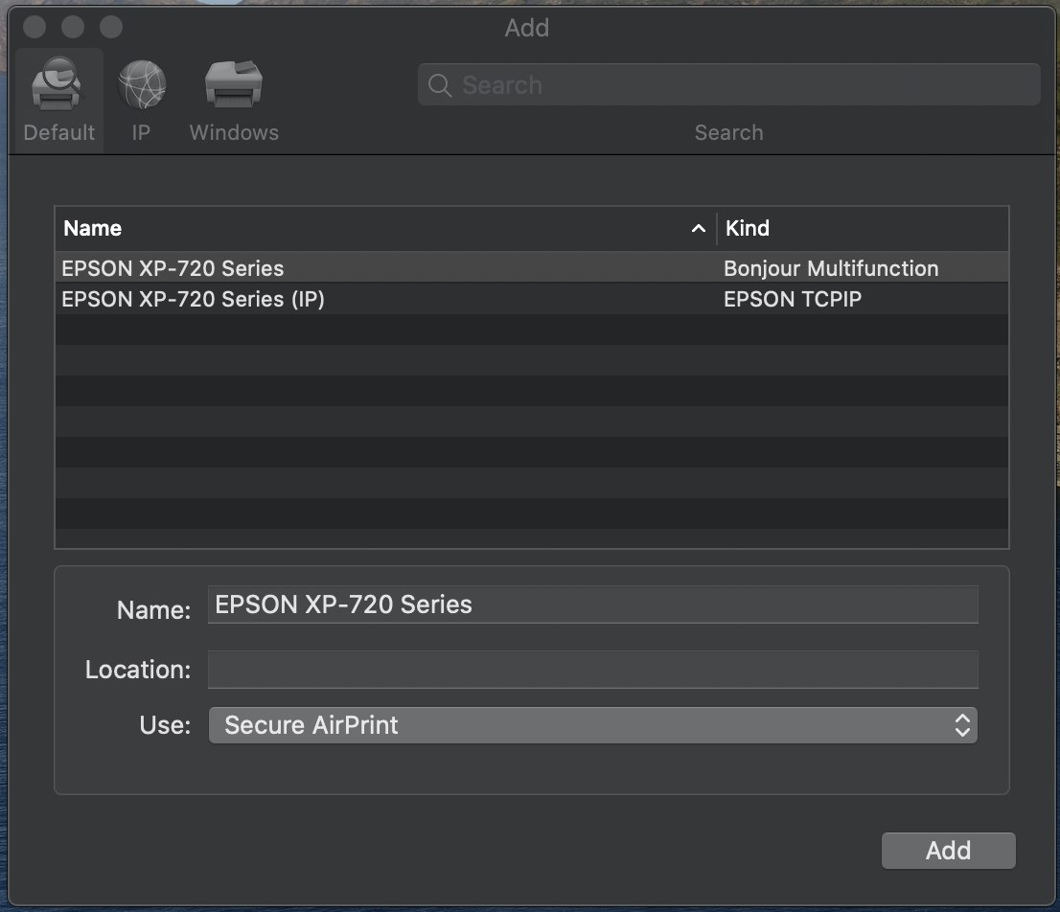Sort by the Kind column header

[863, 228]
